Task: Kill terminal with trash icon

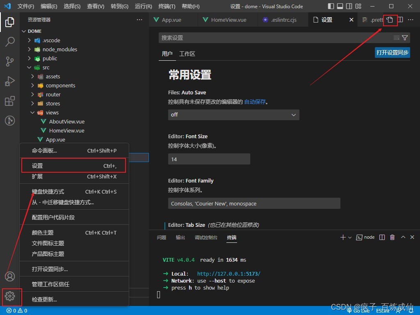Action: 392,237
